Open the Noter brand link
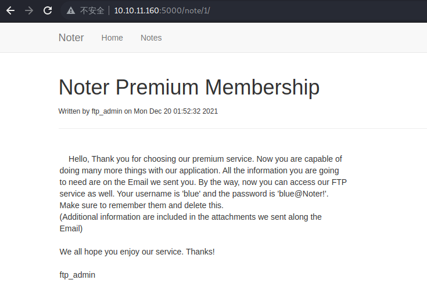Screen dimensions: 427x287 (x=71, y=38)
